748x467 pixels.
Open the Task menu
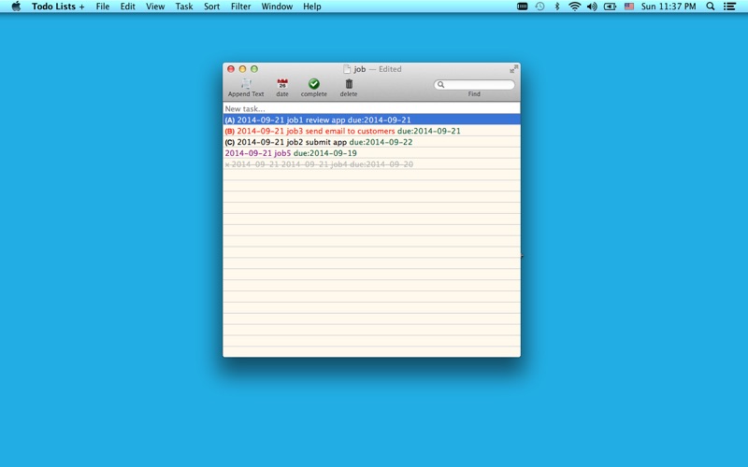[183, 7]
